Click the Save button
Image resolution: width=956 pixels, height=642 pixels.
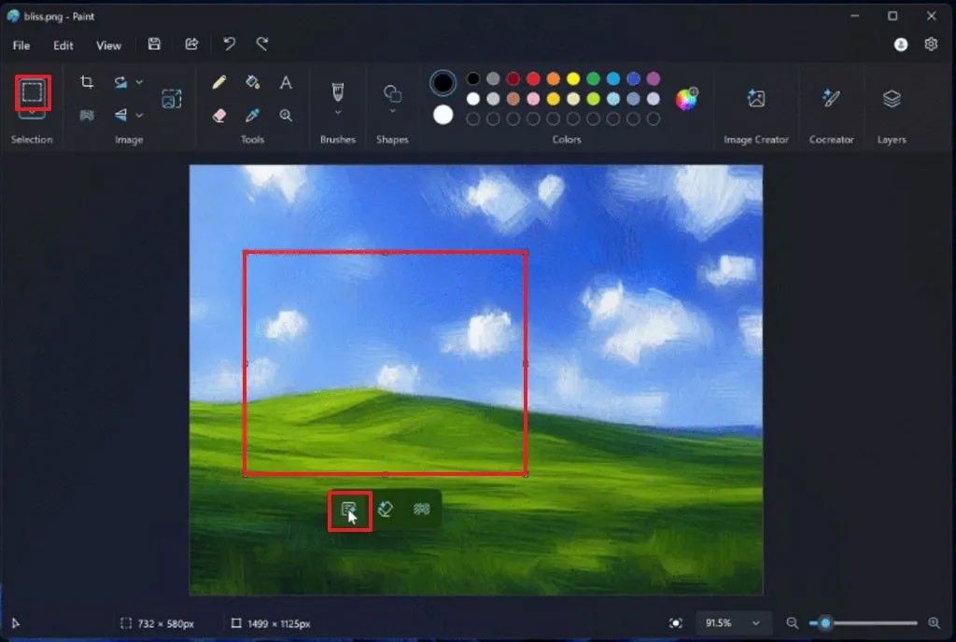pos(154,44)
